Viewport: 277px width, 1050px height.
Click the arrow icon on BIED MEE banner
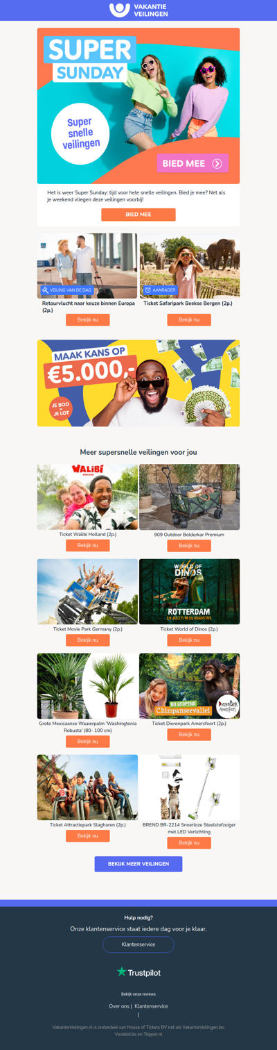click(217, 163)
